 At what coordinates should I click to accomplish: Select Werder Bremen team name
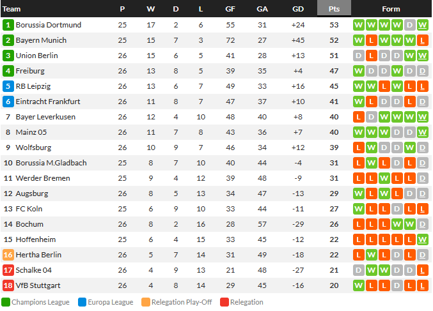43,178
